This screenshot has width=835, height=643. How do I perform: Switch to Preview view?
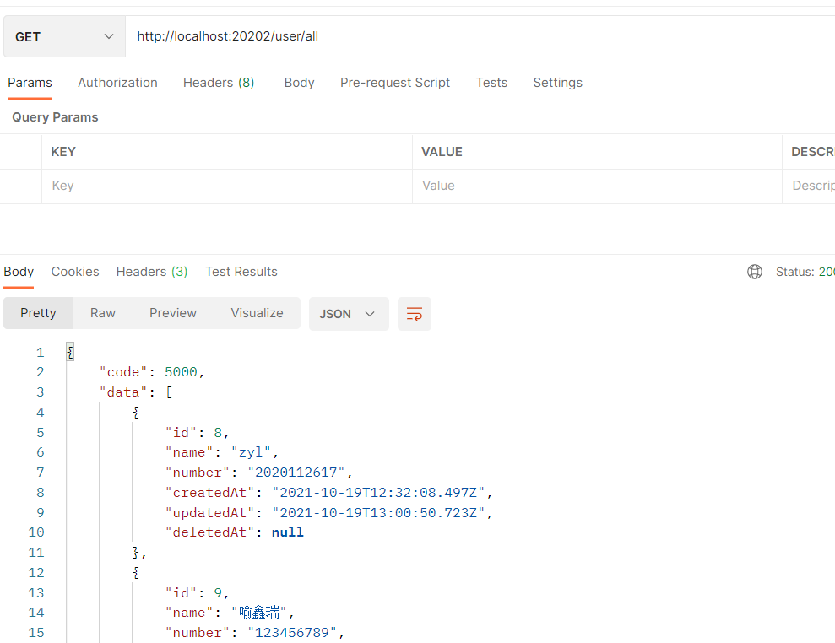click(173, 313)
